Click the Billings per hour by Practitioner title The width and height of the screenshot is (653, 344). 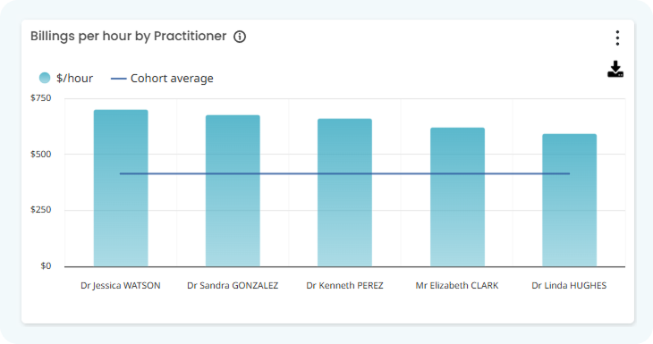(128, 37)
